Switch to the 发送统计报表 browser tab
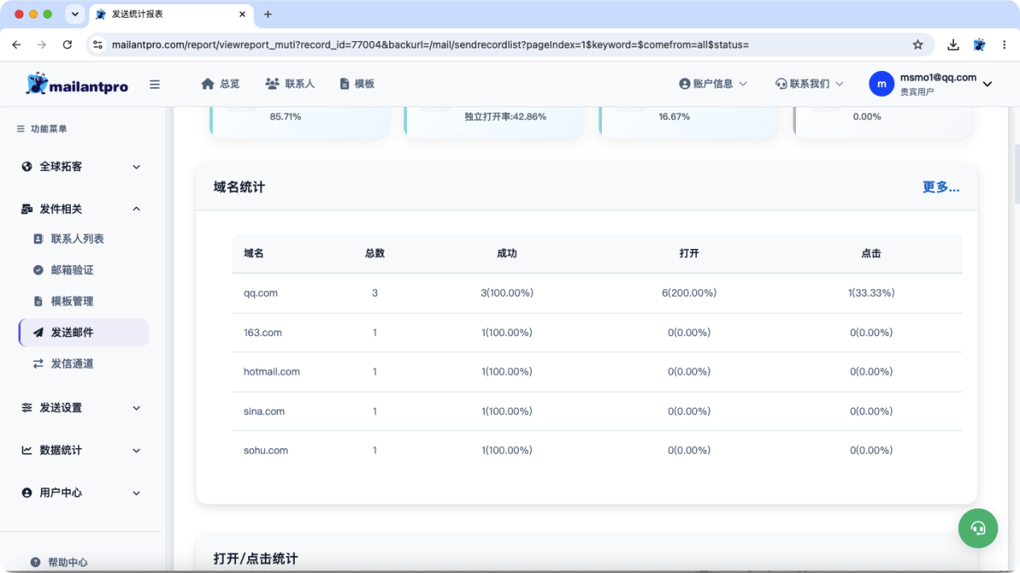 (x=171, y=15)
